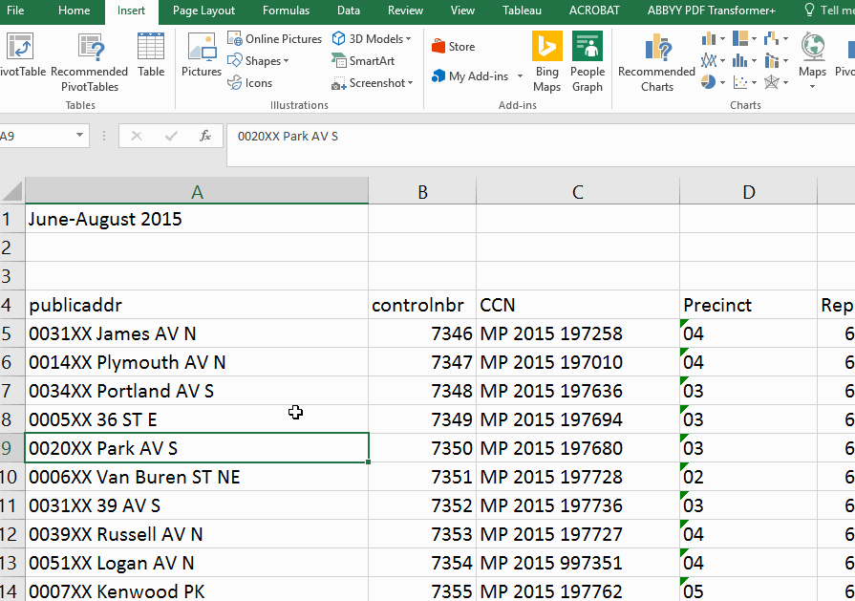Image resolution: width=855 pixels, height=601 pixels.
Task: Expand the Name Box dropdown arrow
Action: tap(79, 136)
